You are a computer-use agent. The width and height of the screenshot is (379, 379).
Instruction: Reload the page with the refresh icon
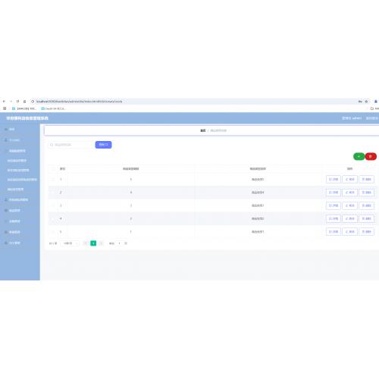(x=17, y=102)
